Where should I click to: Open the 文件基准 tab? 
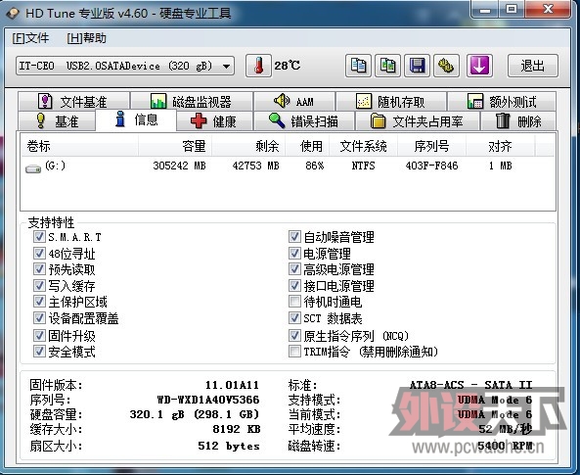coord(73,101)
